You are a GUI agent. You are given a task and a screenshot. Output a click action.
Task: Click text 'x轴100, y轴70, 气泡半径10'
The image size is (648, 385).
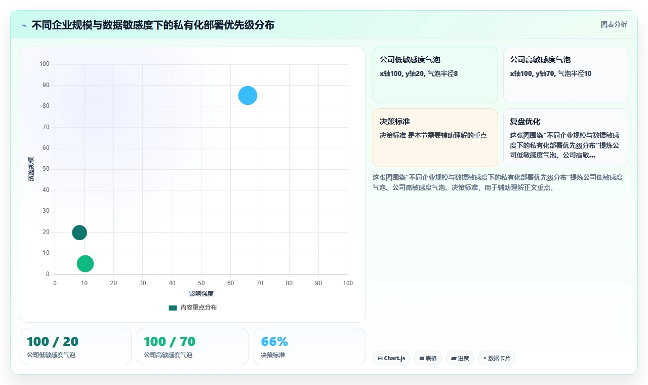pyautogui.click(x=551, y=73)
